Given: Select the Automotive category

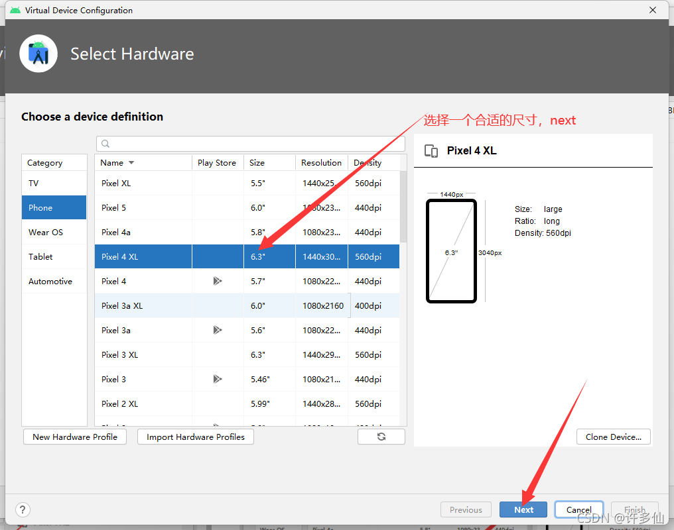Looking at the screenshot, I should click(54, 281).
